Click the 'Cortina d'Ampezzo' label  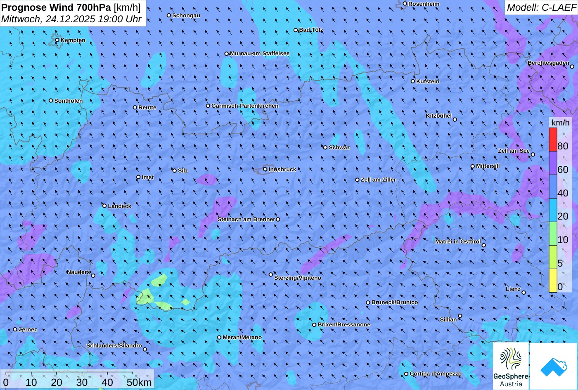(436, 373)
